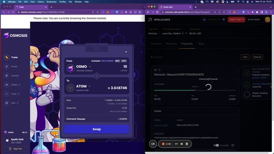Click the MAX amount button
This screenshot has height=154, width=274.
117,61
